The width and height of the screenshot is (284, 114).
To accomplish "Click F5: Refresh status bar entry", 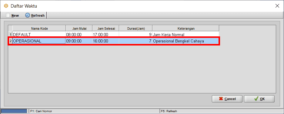I will coord(169,111).
